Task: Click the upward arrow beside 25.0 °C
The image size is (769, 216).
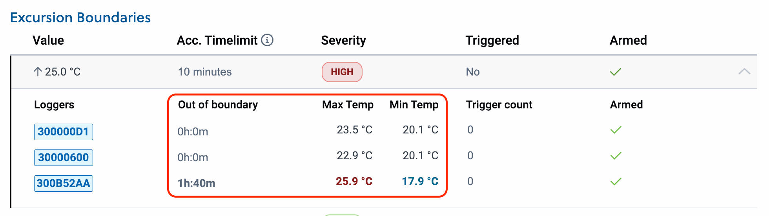Action: tap(38, 72)
